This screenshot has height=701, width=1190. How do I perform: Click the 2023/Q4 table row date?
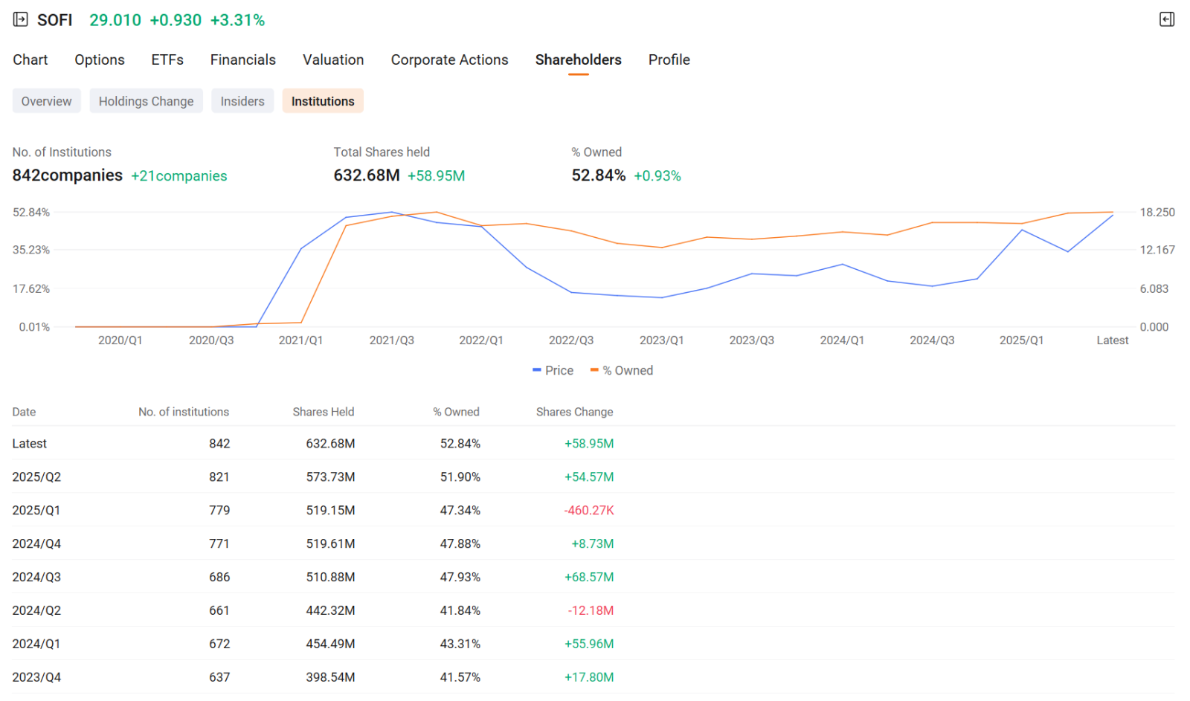(36, 678)
